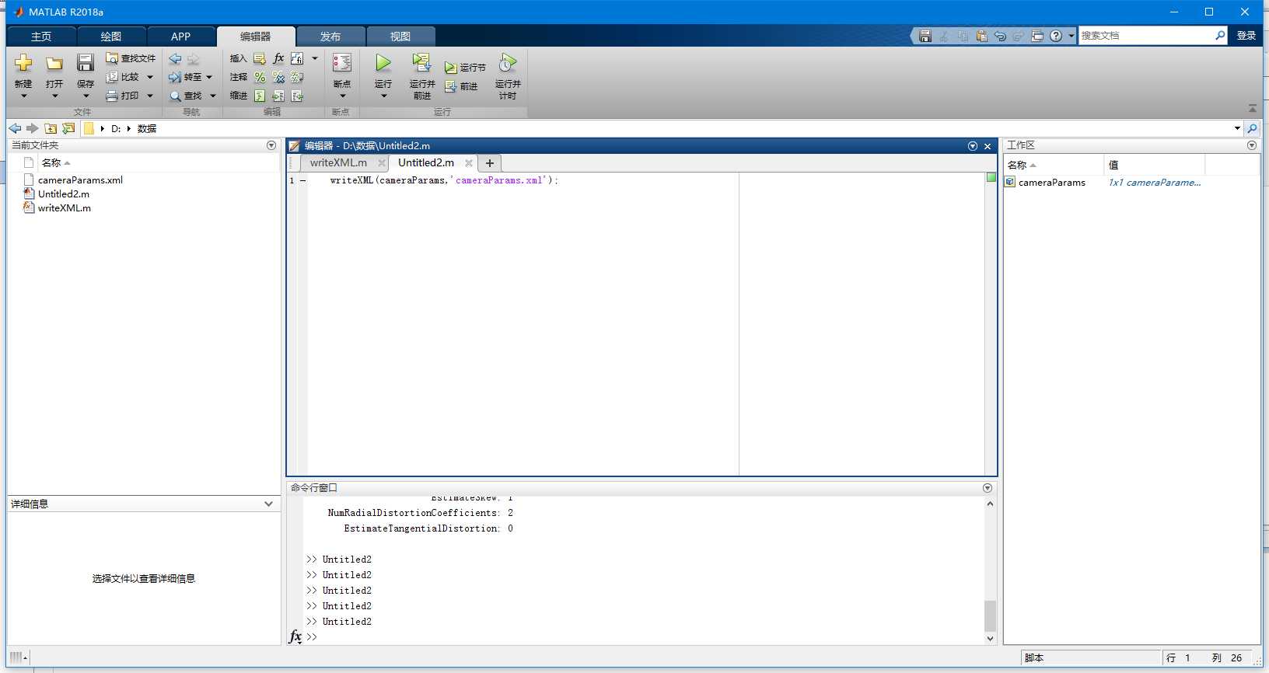Click the Compare (比较) tool

122,77
